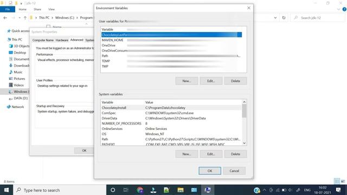Open recent locations dropdown in Explorer
Screen dimensions: 347x195
(20, 18)
